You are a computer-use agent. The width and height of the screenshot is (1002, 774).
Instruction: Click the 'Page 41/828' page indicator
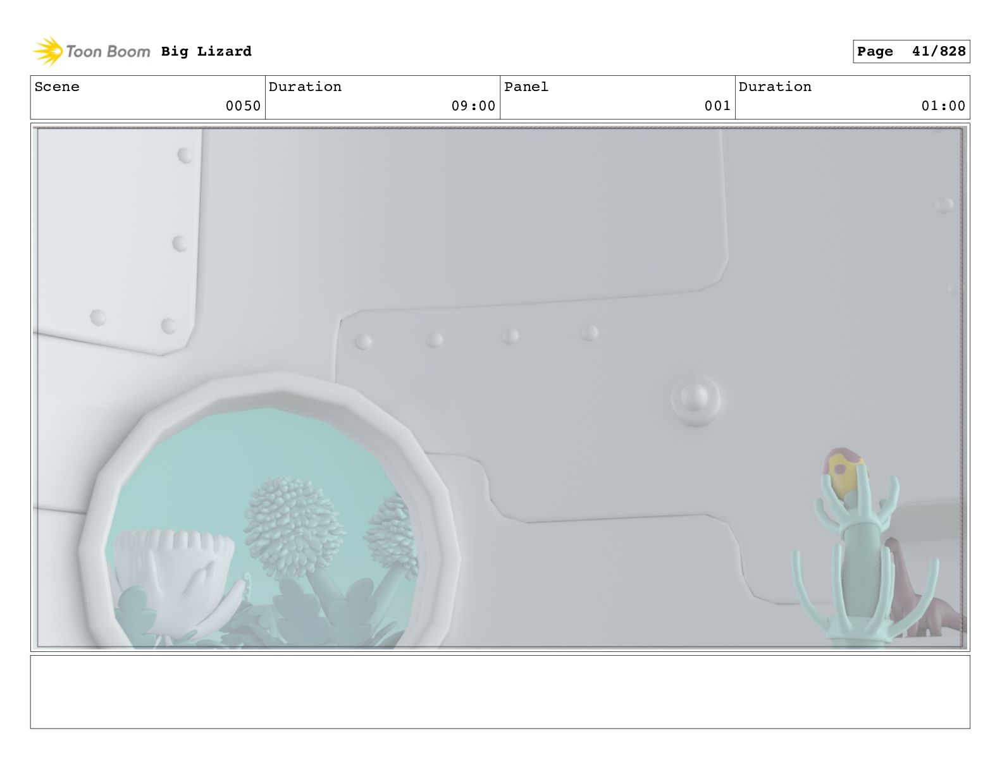click(x=911, y=52)
